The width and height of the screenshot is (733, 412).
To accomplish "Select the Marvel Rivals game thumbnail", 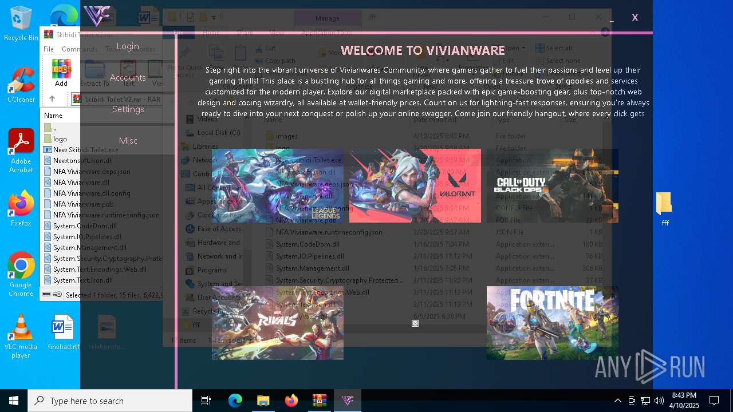I will (278, 323).
